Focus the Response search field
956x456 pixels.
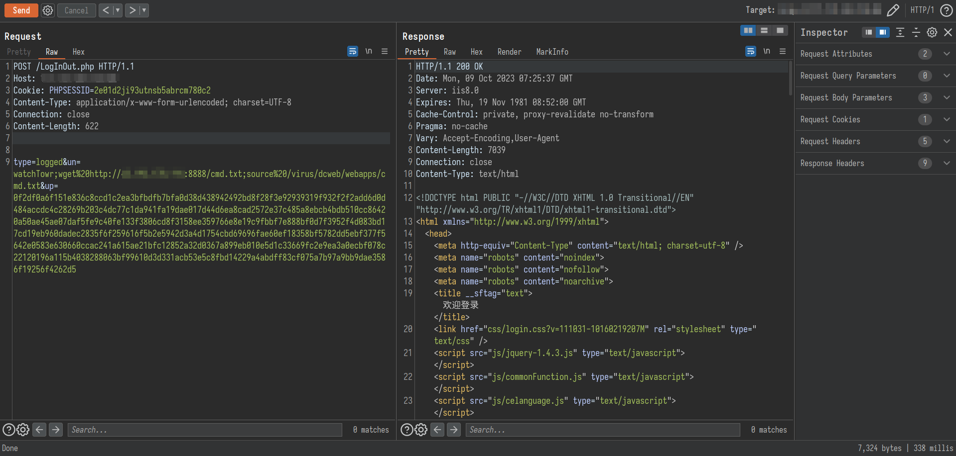coord(603,430)
